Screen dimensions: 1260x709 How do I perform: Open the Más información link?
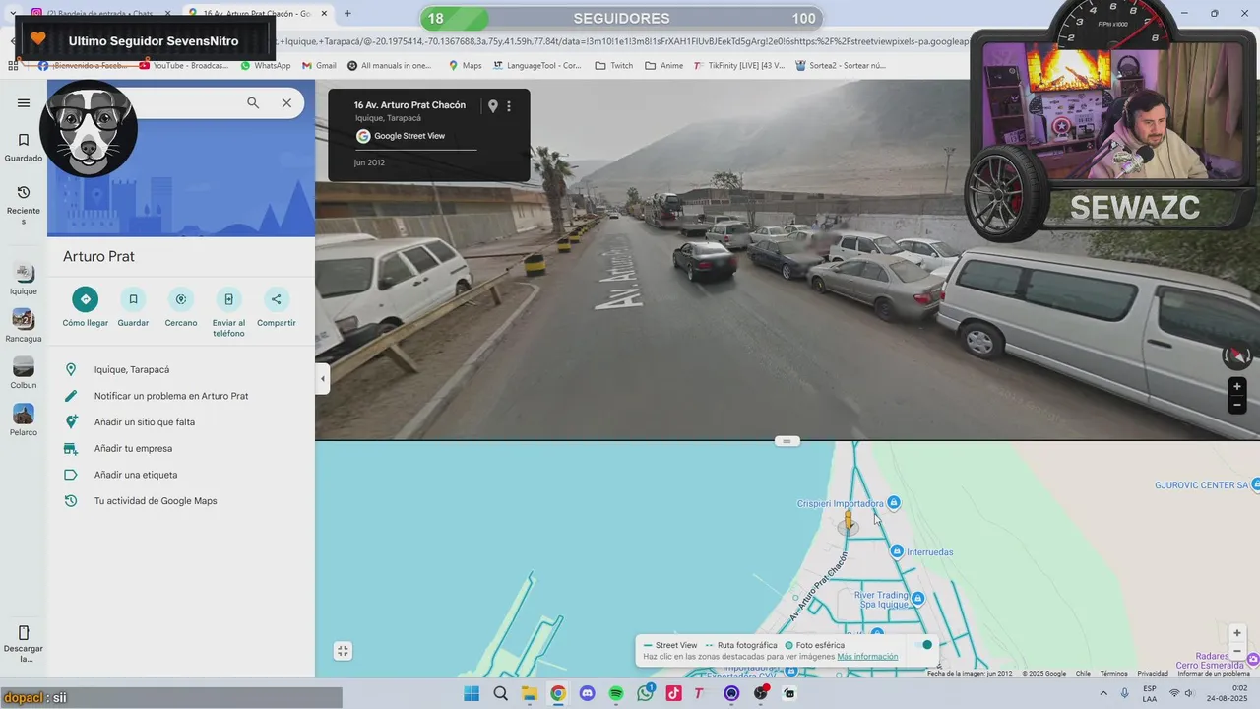pyautogui.click(x=867, y=657)
